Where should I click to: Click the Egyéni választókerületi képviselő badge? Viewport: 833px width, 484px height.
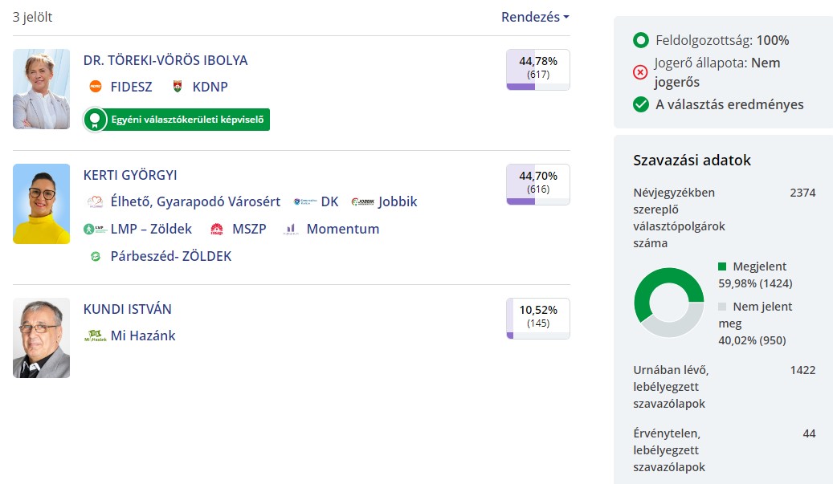(x=177, y=120)
